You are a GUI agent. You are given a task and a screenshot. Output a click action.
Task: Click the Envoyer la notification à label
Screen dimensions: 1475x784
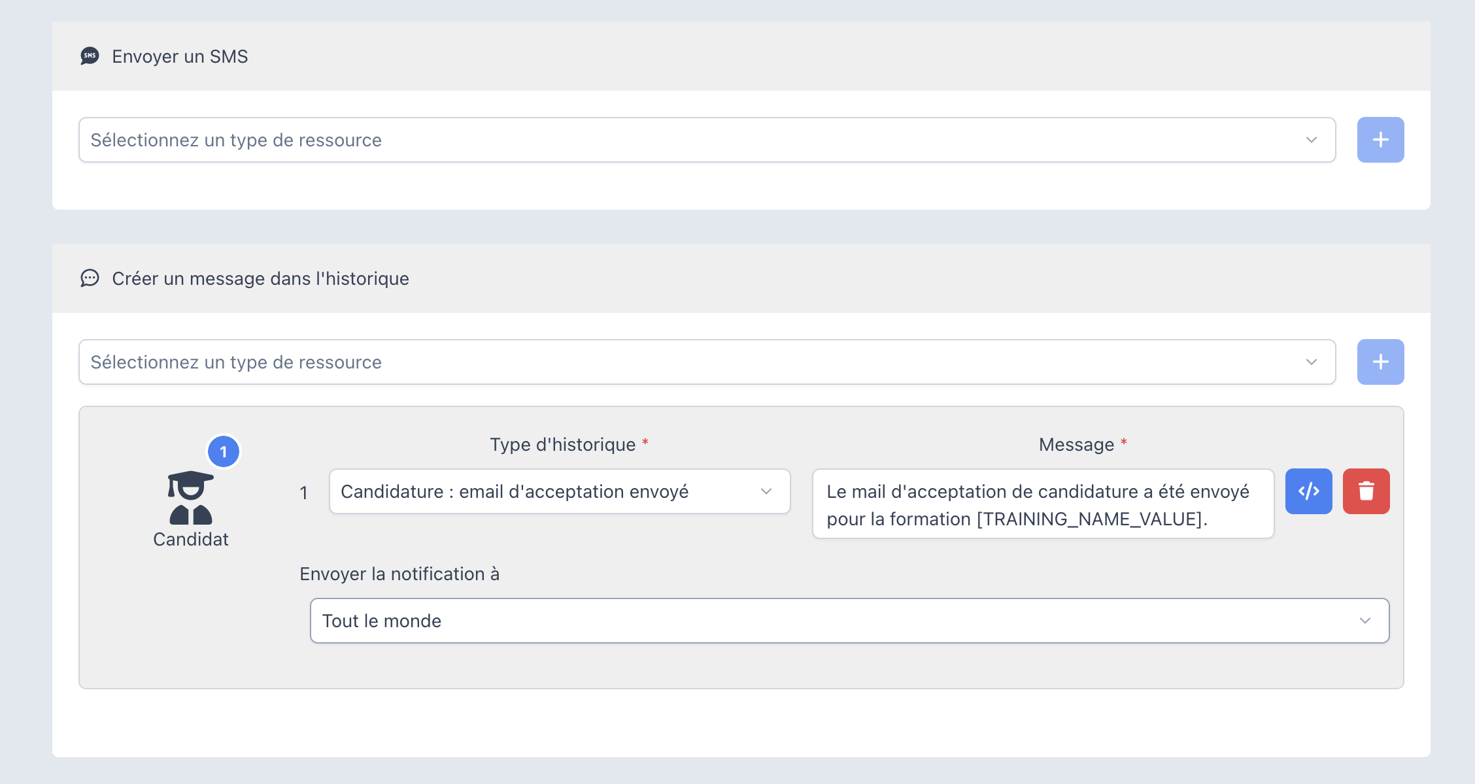click(399, 574)
